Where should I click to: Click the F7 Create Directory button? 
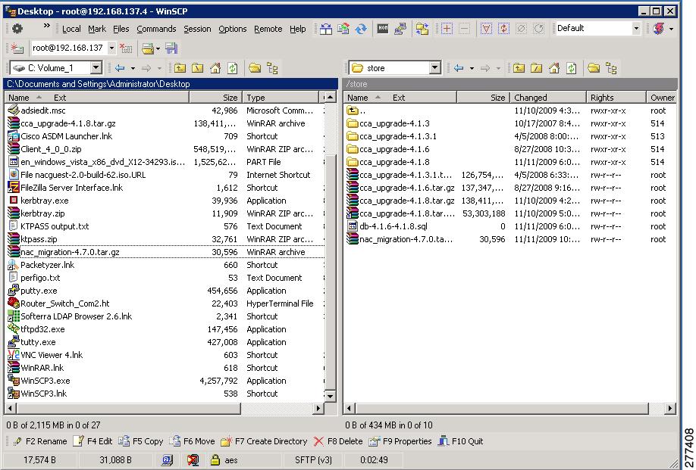click(x=264, y=441)
